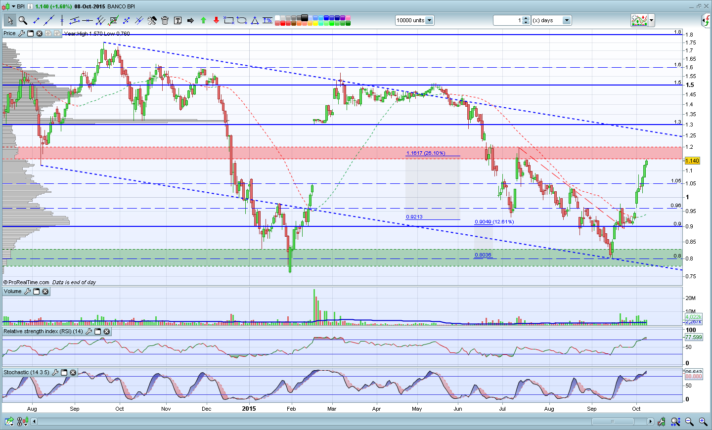Remove the Stochastic indicator panel
The height and width of the screenshot is (430, 712).
click(73, 372)
